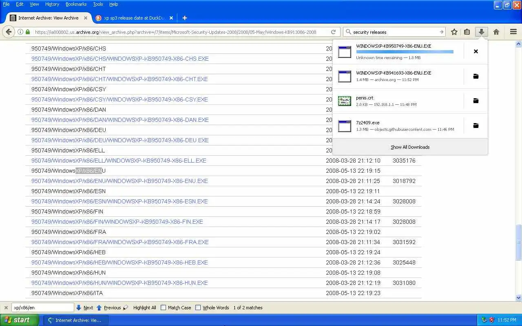Reload the page with the refresh icon

click(333, 32)
